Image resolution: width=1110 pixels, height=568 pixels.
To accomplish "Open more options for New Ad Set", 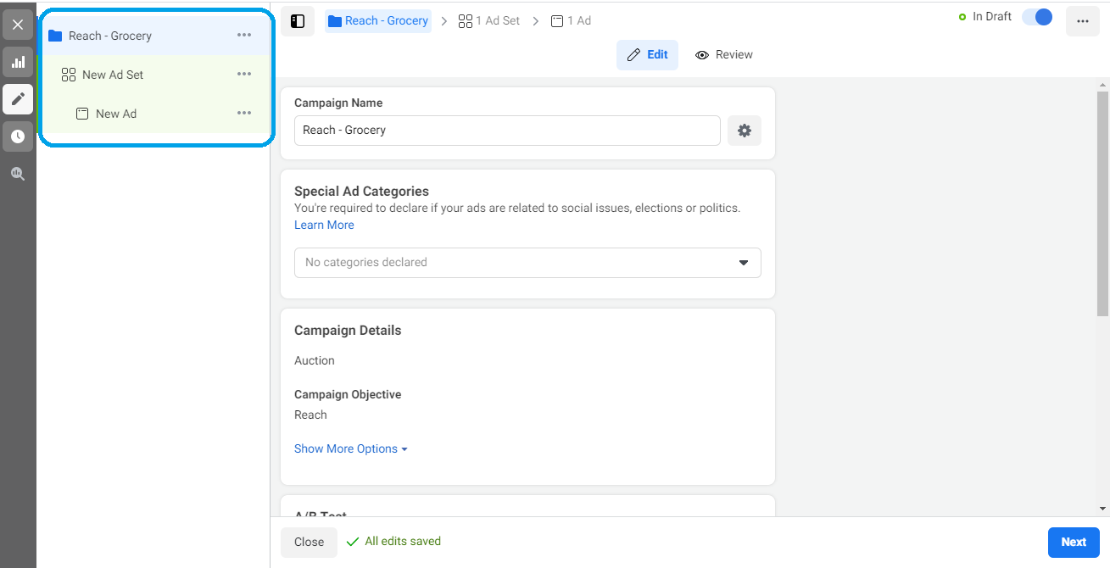I will coord(244,75).
